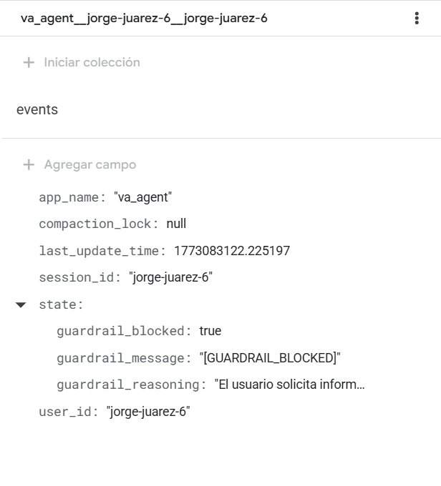441x486 pixels.
Task: Select the app_name field value "va_agent"
Action: (x=142, y=197)
